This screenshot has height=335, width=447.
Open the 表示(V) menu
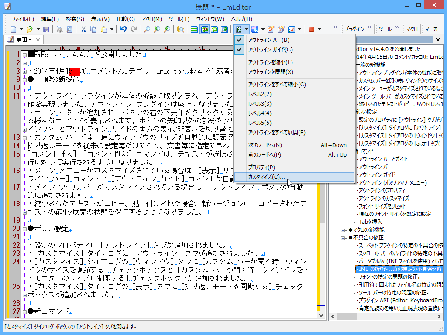pos(100,19)
